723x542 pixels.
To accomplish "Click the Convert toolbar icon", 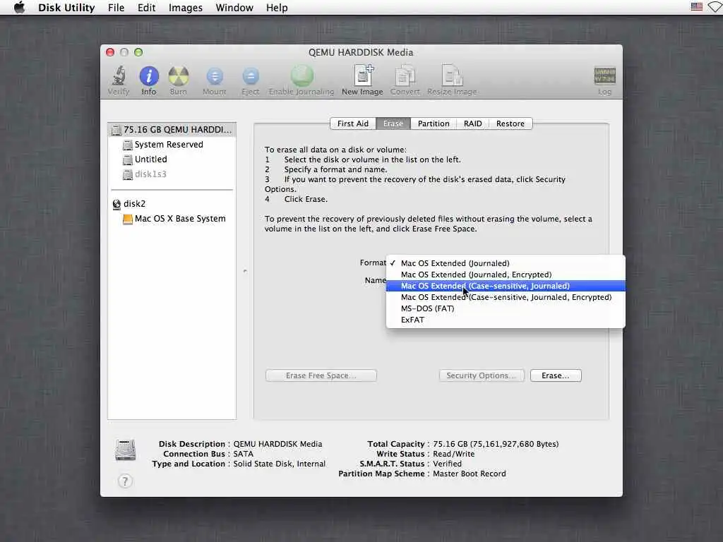I will [405, 76].
